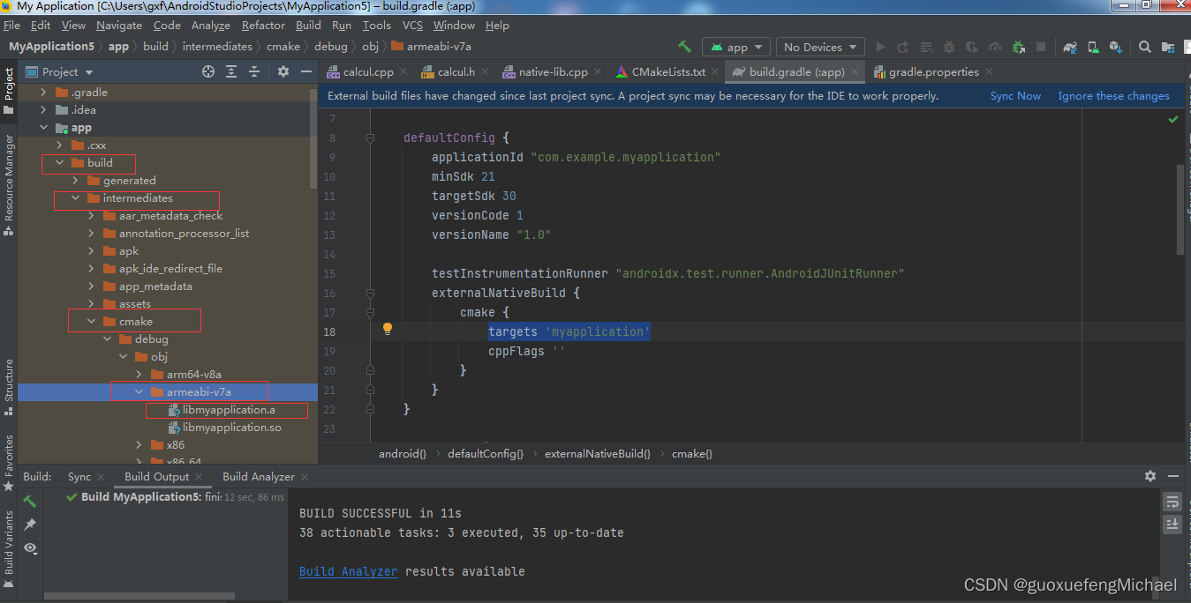
Task: Open the Refactor menu
Action: 262,25
